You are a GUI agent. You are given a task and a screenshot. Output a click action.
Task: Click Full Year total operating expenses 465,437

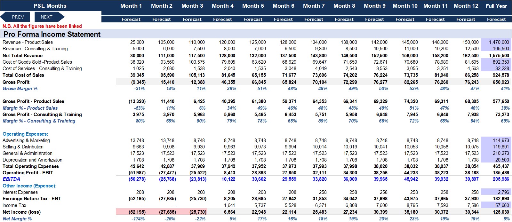tap(501, 166)
